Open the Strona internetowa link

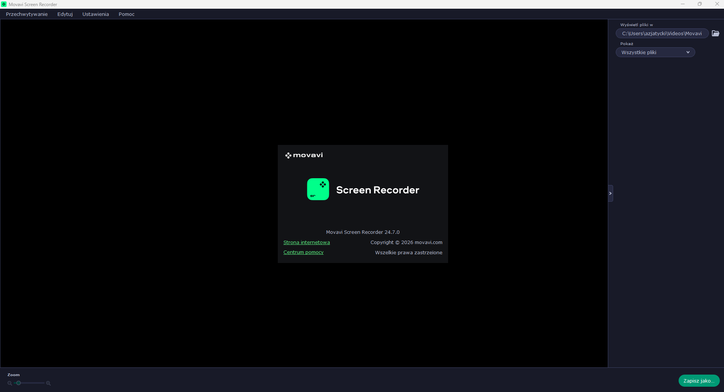click(x=307, y=242)
